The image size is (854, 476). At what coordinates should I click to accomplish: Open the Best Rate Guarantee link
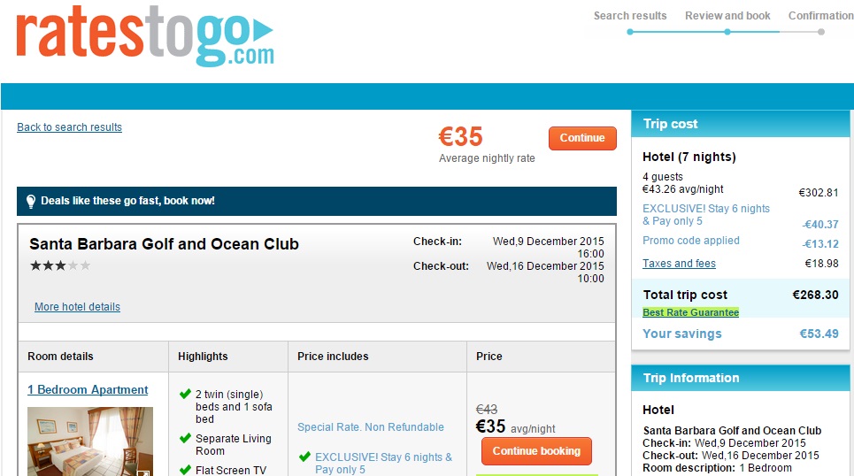click(x=690, y=313)
